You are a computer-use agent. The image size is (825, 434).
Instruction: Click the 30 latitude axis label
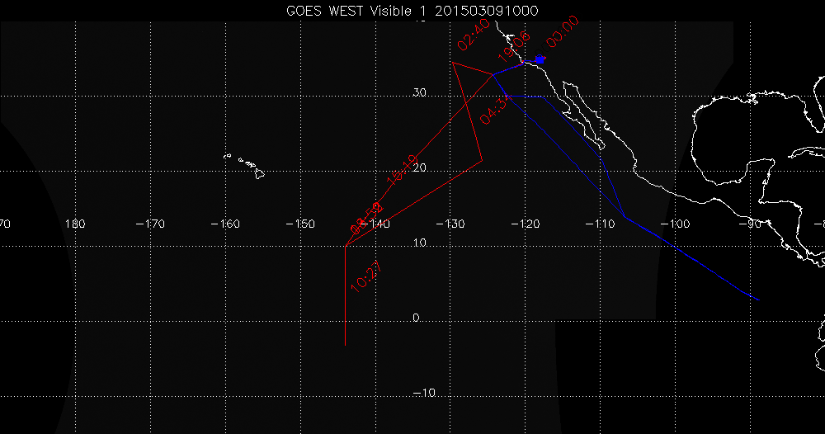tap(419, 92)
